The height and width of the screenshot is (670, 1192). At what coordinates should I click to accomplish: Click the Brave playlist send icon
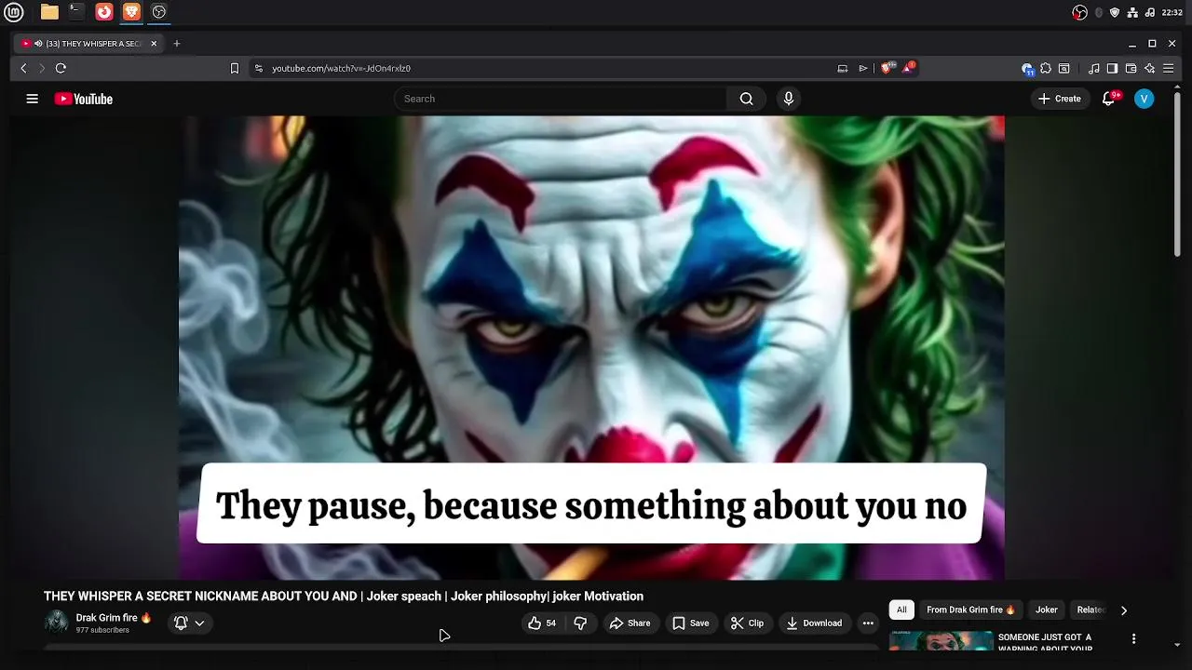click(x=863, y=68)
